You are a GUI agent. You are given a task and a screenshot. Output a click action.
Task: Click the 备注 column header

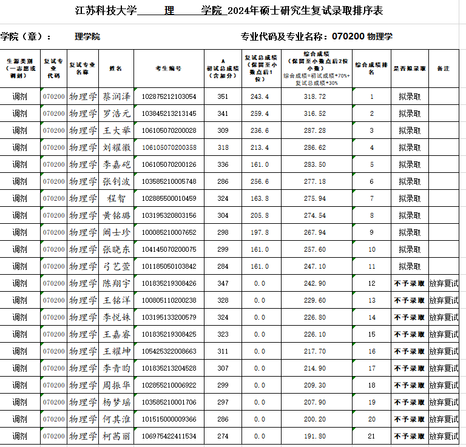coord(444,69)
